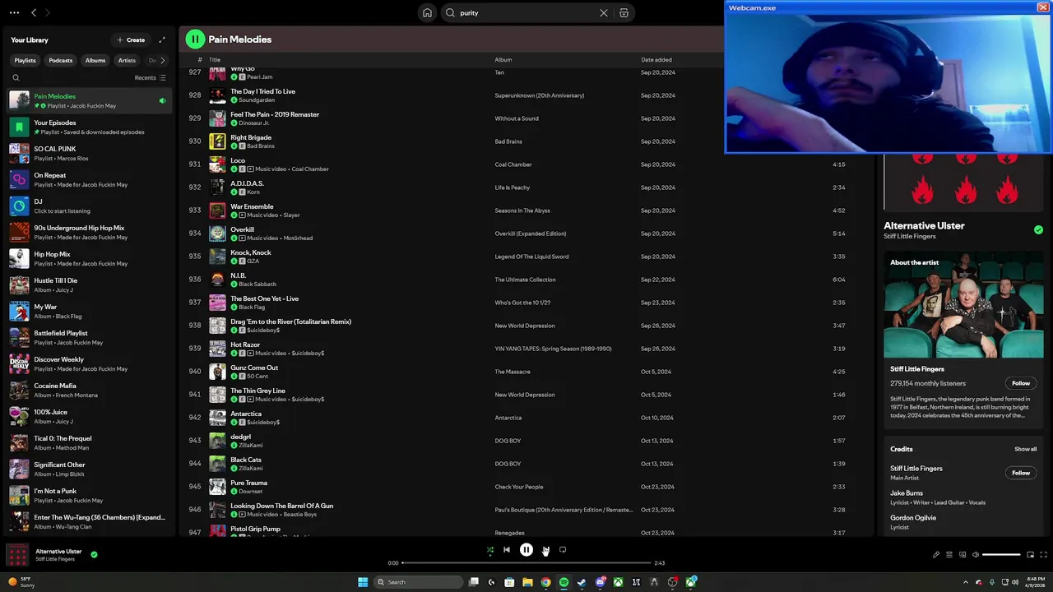Clear the search field text
This screenshot has width=1053, height=592.
tap(604, 13)
